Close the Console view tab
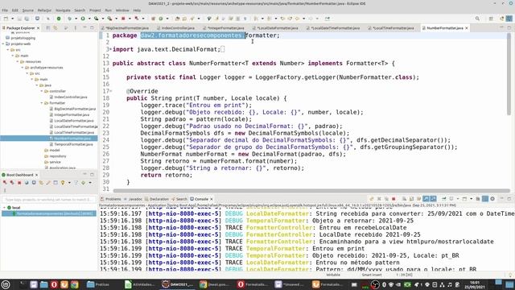The height and width of the screenshot is (290, 515). click(x=212, y=199)
